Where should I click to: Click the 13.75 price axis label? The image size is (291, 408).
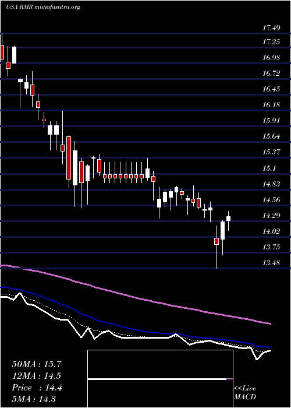pos(271,247)
